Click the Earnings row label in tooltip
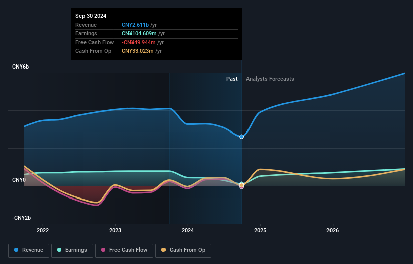Image resolution: width=413 pixels, height=264 pixels. click(x=86, y=33)
